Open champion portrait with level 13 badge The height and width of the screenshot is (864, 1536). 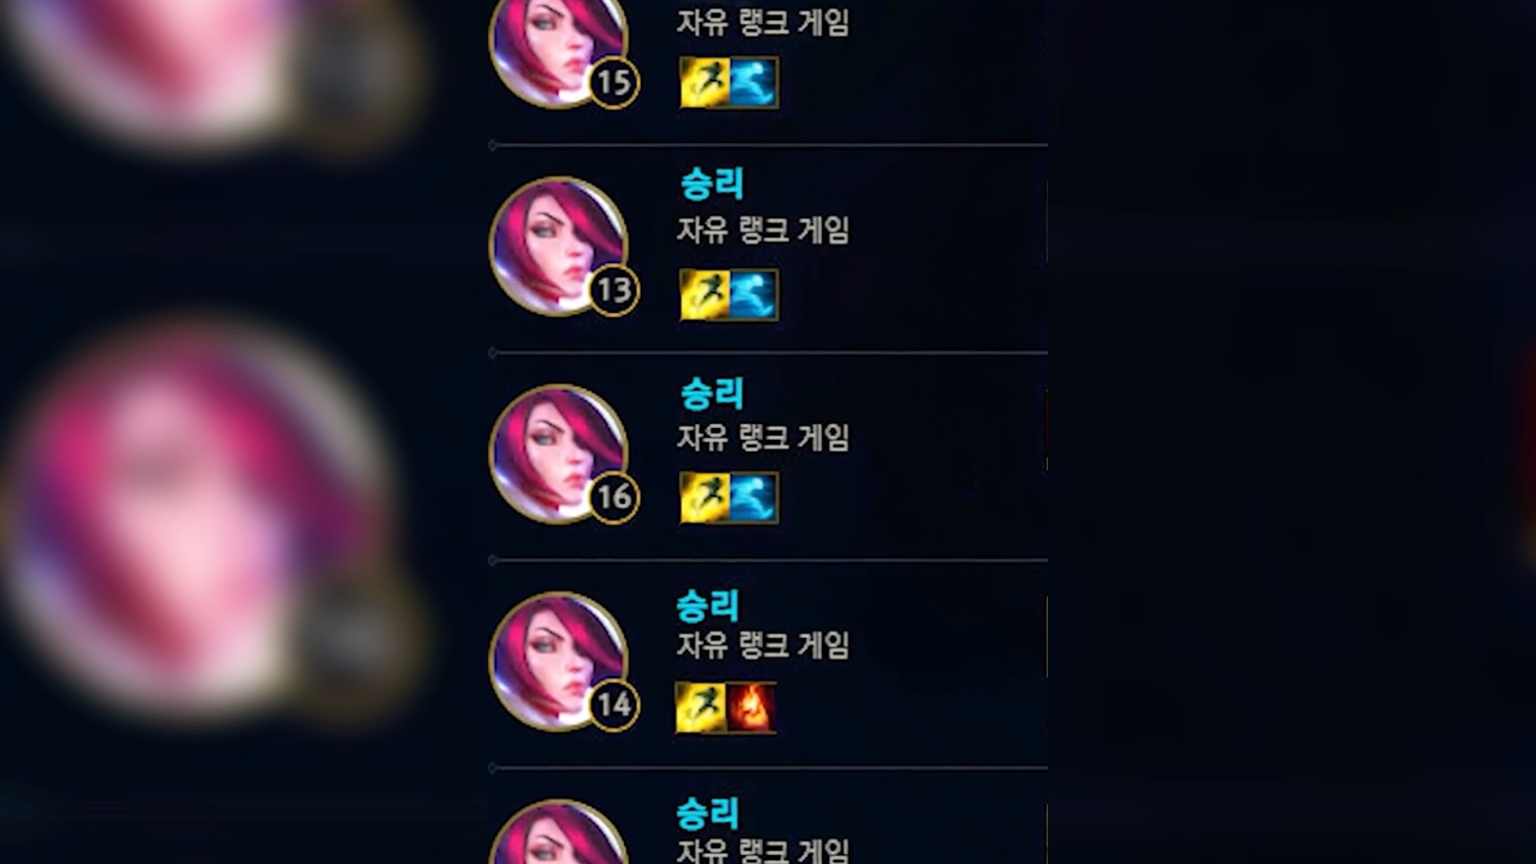coord(558,246)
